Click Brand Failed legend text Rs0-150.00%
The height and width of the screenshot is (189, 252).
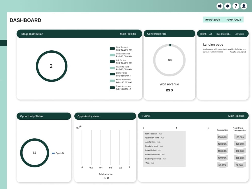tap(124, 76)
